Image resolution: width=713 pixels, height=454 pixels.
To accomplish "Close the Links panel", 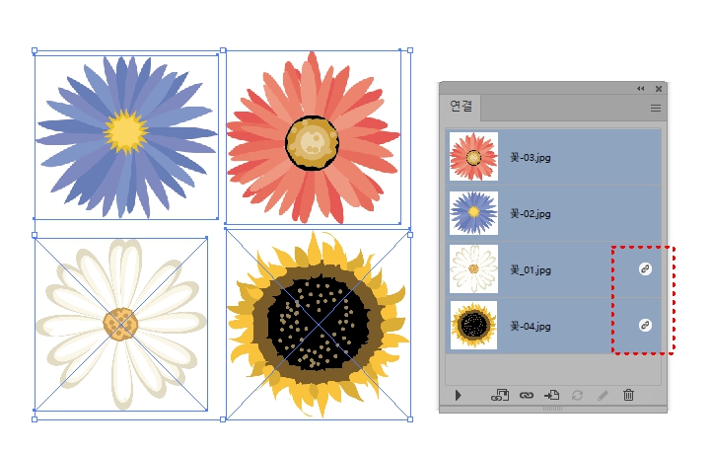I will point(659,89).
